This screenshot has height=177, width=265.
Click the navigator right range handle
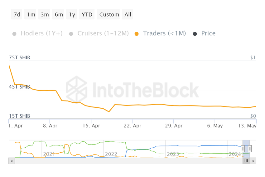click(250, 149)
